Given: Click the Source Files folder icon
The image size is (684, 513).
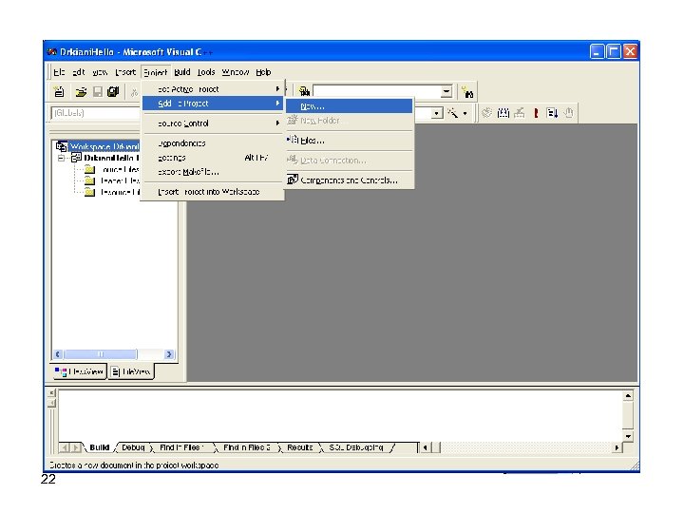Looking at the screenshot, I should [x=90, y=169].
